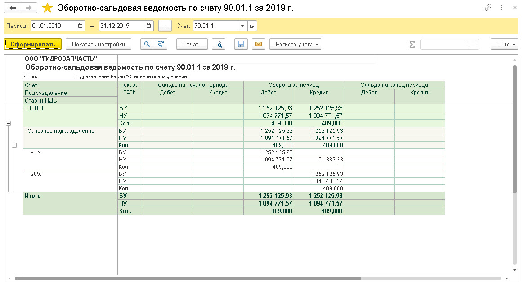The width and height of the screenshot is (522, 282).
Task: Open account 90.01.1 in a separate form
Action: (252, 26)
